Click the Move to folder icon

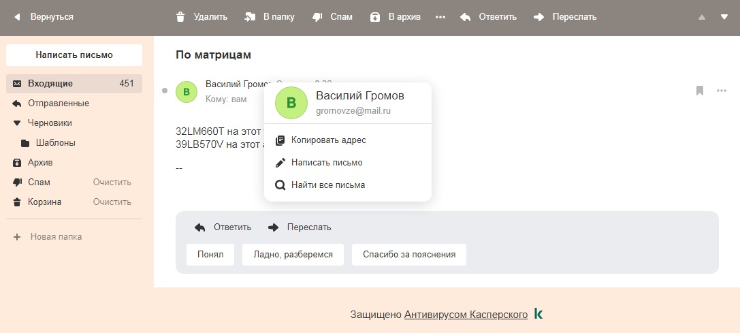pos(250,17)
